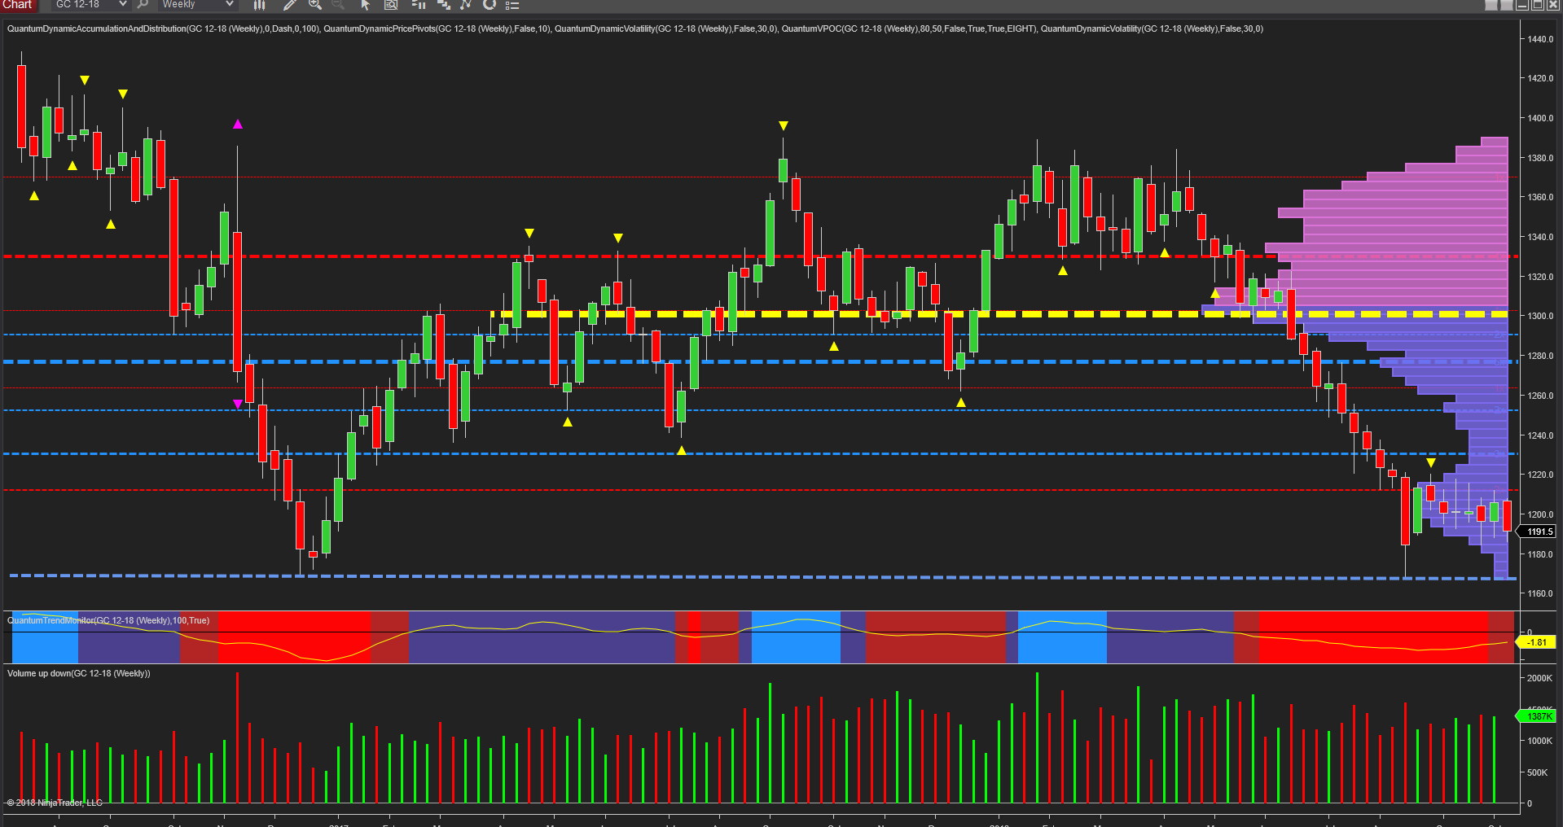Screen dimensions: 1563x827
Task: Click the zoom out magnifier icon
Action: click(x=338, y=5)
